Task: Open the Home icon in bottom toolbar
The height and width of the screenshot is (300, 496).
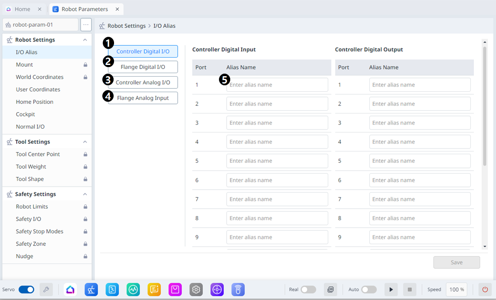Action: pyautogui.click(x=70, y=290)
